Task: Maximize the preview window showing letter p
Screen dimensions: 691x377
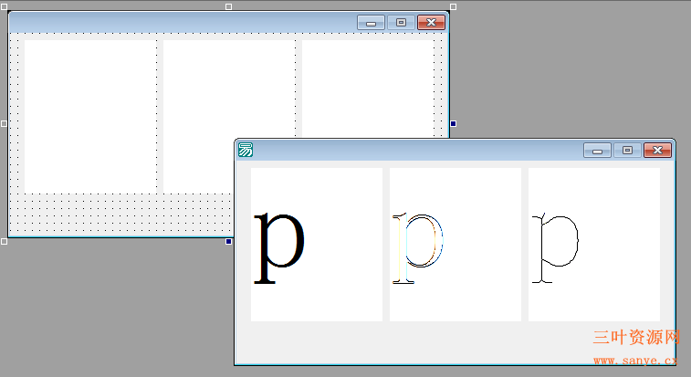Action: point(627,151)
